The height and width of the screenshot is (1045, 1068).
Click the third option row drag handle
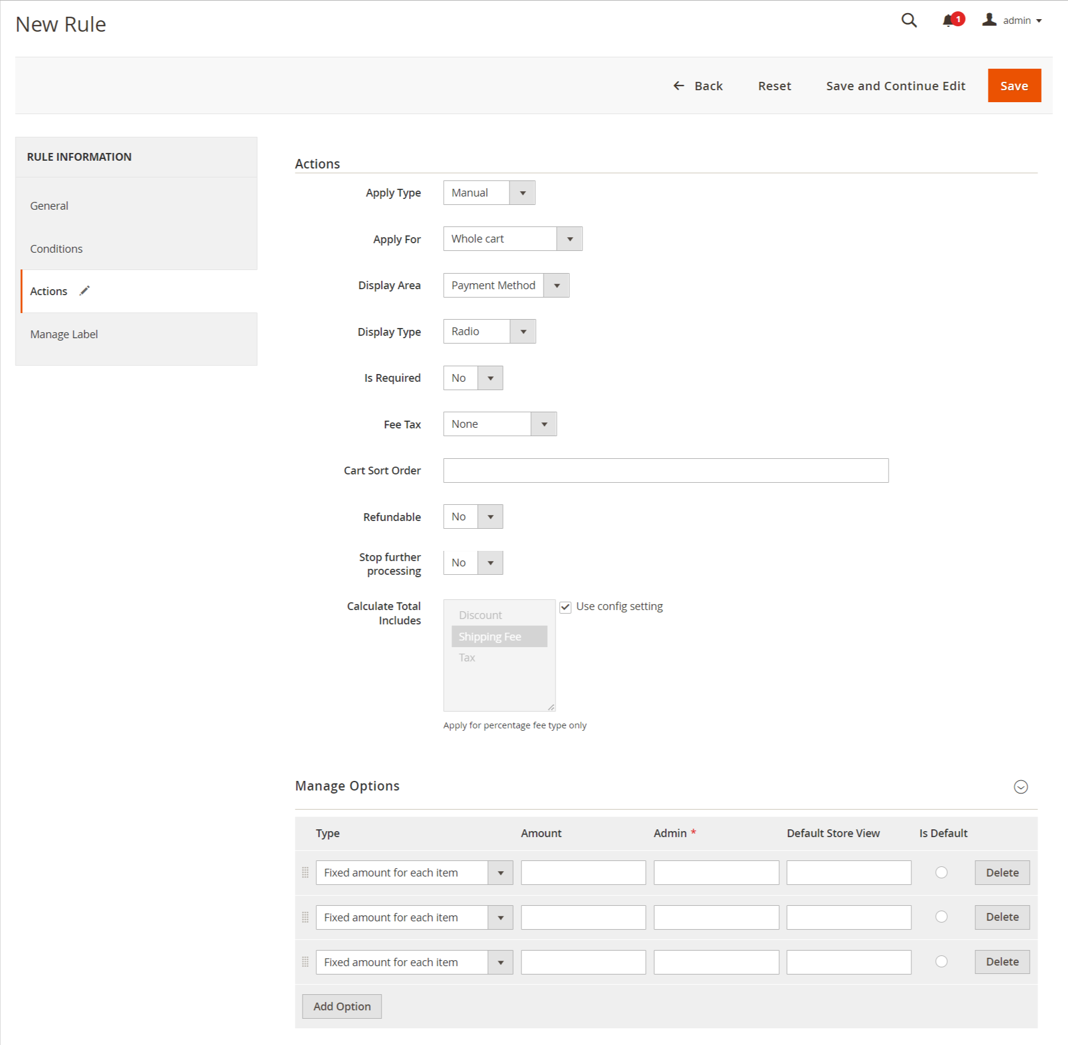306,962
